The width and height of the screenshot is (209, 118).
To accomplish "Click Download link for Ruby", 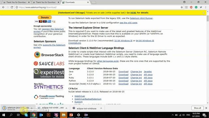I will tap(123, 78).
